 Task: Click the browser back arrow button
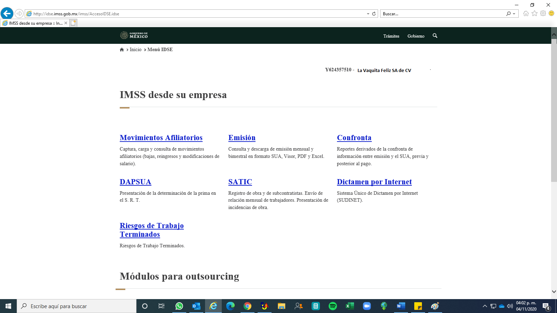(x=7, y=14)
